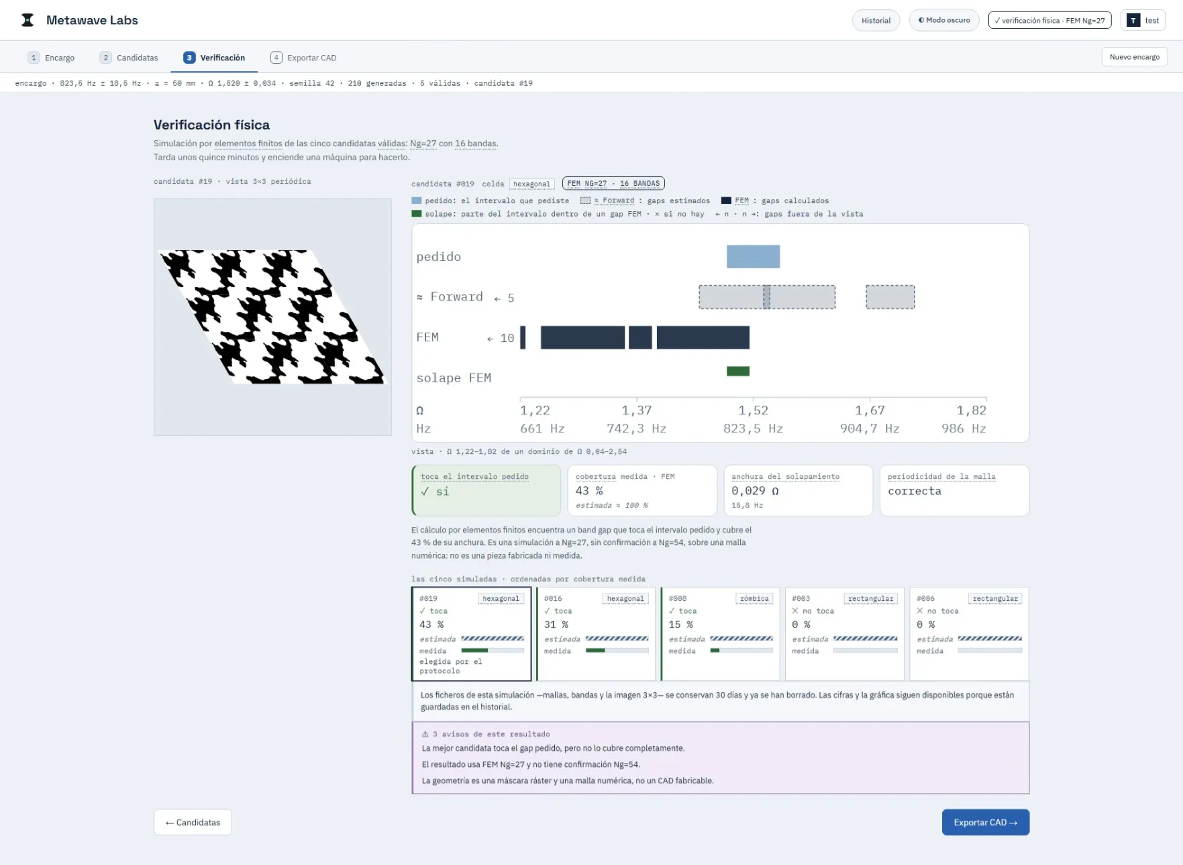Select simulated candidate #019 card
Screen dimensions: 1183x865
click(471, 634)
